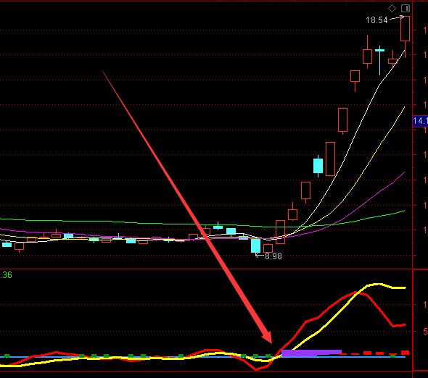The width and height of the screenshot is (428, 378).
Task: Click the rightmost green square marker on baseline
Action: [392, 356]
